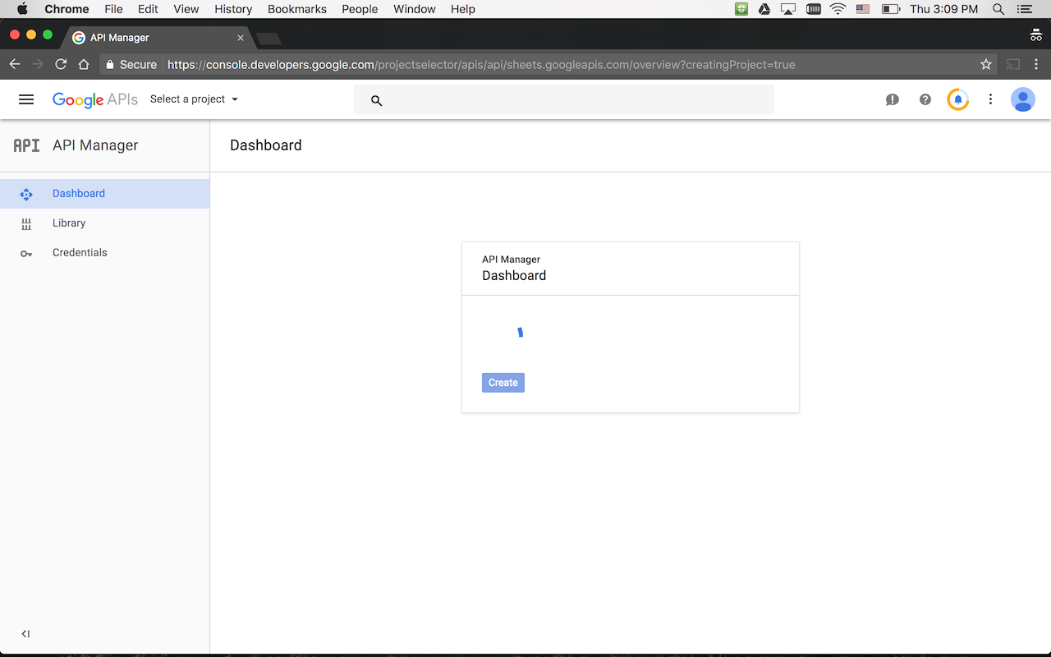Click the search input field
This screenshot has height=657, width=1051.
575,99
